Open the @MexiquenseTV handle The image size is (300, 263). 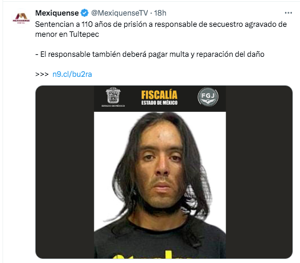pyautogui.click(x=120, y=13)
